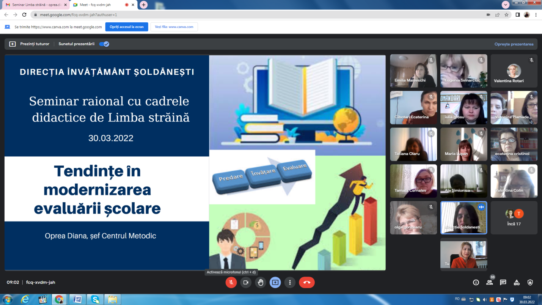Open the meeting details info icon
542x305 pixels.
pos(476,282)
